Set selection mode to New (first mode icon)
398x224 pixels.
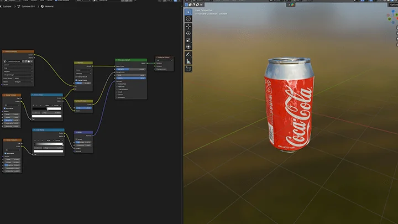pyautogui.click(x=187, y=4)
